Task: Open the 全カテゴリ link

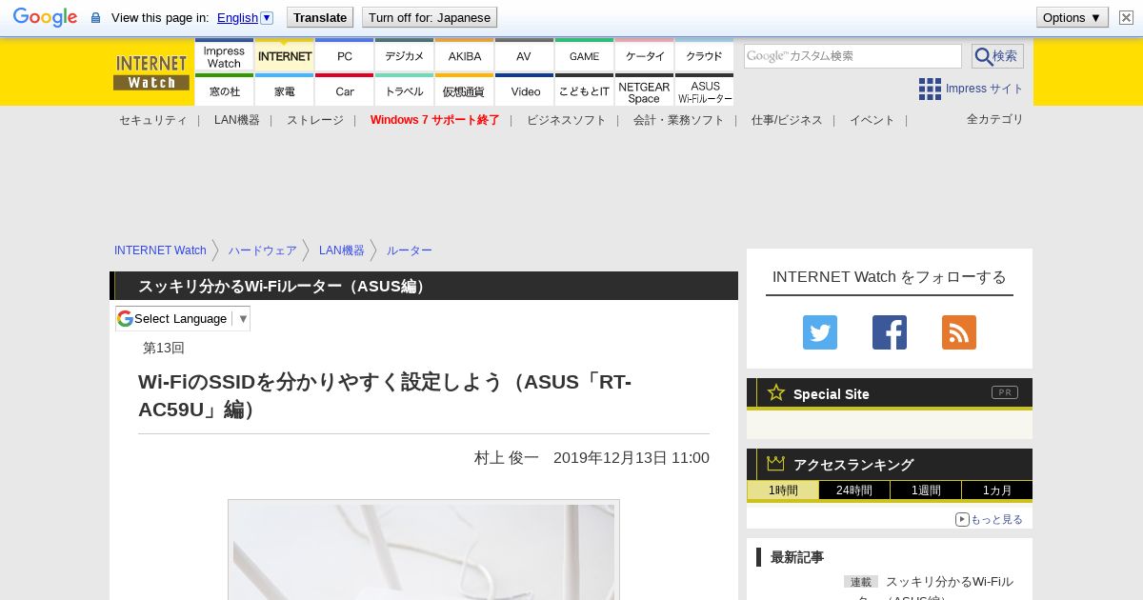Action: tap(994, 119)
